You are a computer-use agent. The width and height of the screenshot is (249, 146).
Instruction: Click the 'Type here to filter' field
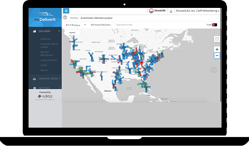point(126,25)
